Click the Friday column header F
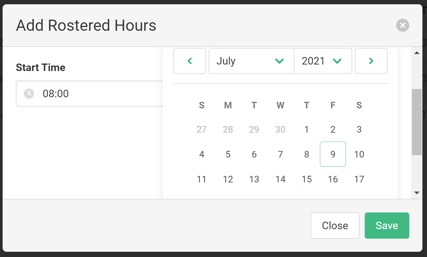 333,105
